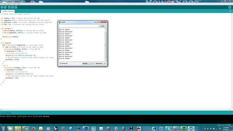Open Firefox from the taskbar
This screenshot has height=131, width=233.
point(33,129)
